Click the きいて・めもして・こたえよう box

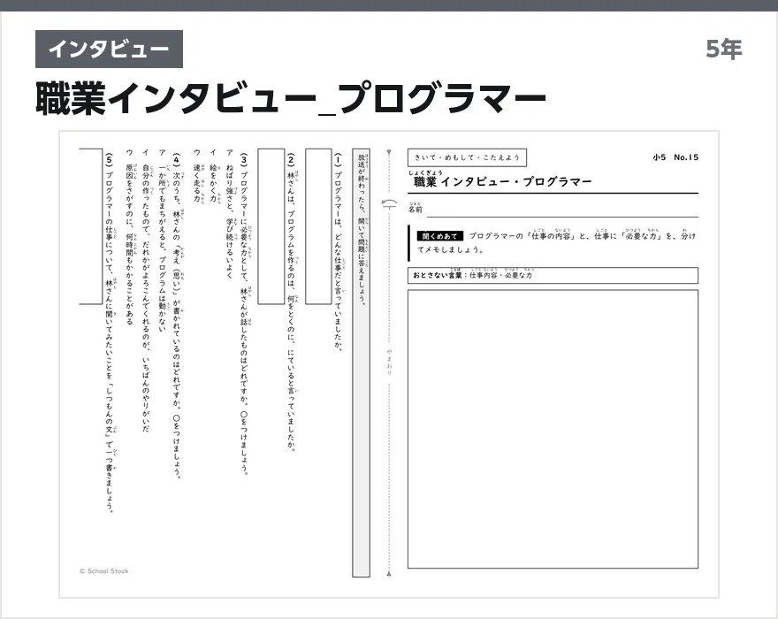[x=467, y=157]
